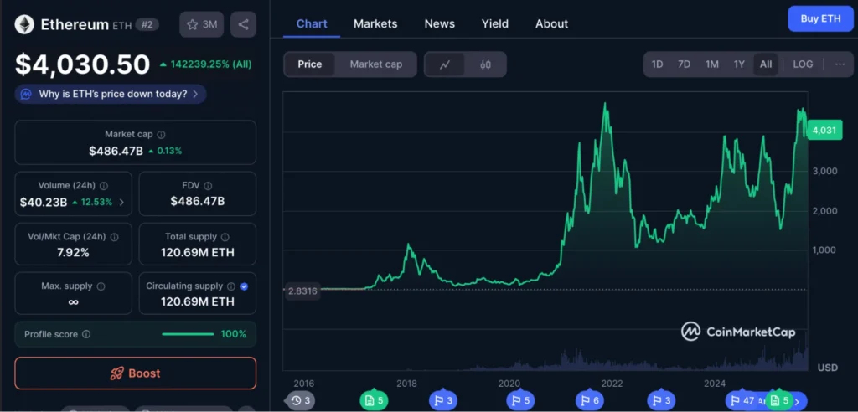Image resolution: width=858 pixels, height=412 pixels.
Task: Click the 2018 timeline event marker with 5
Action: [x=375, y=401]
